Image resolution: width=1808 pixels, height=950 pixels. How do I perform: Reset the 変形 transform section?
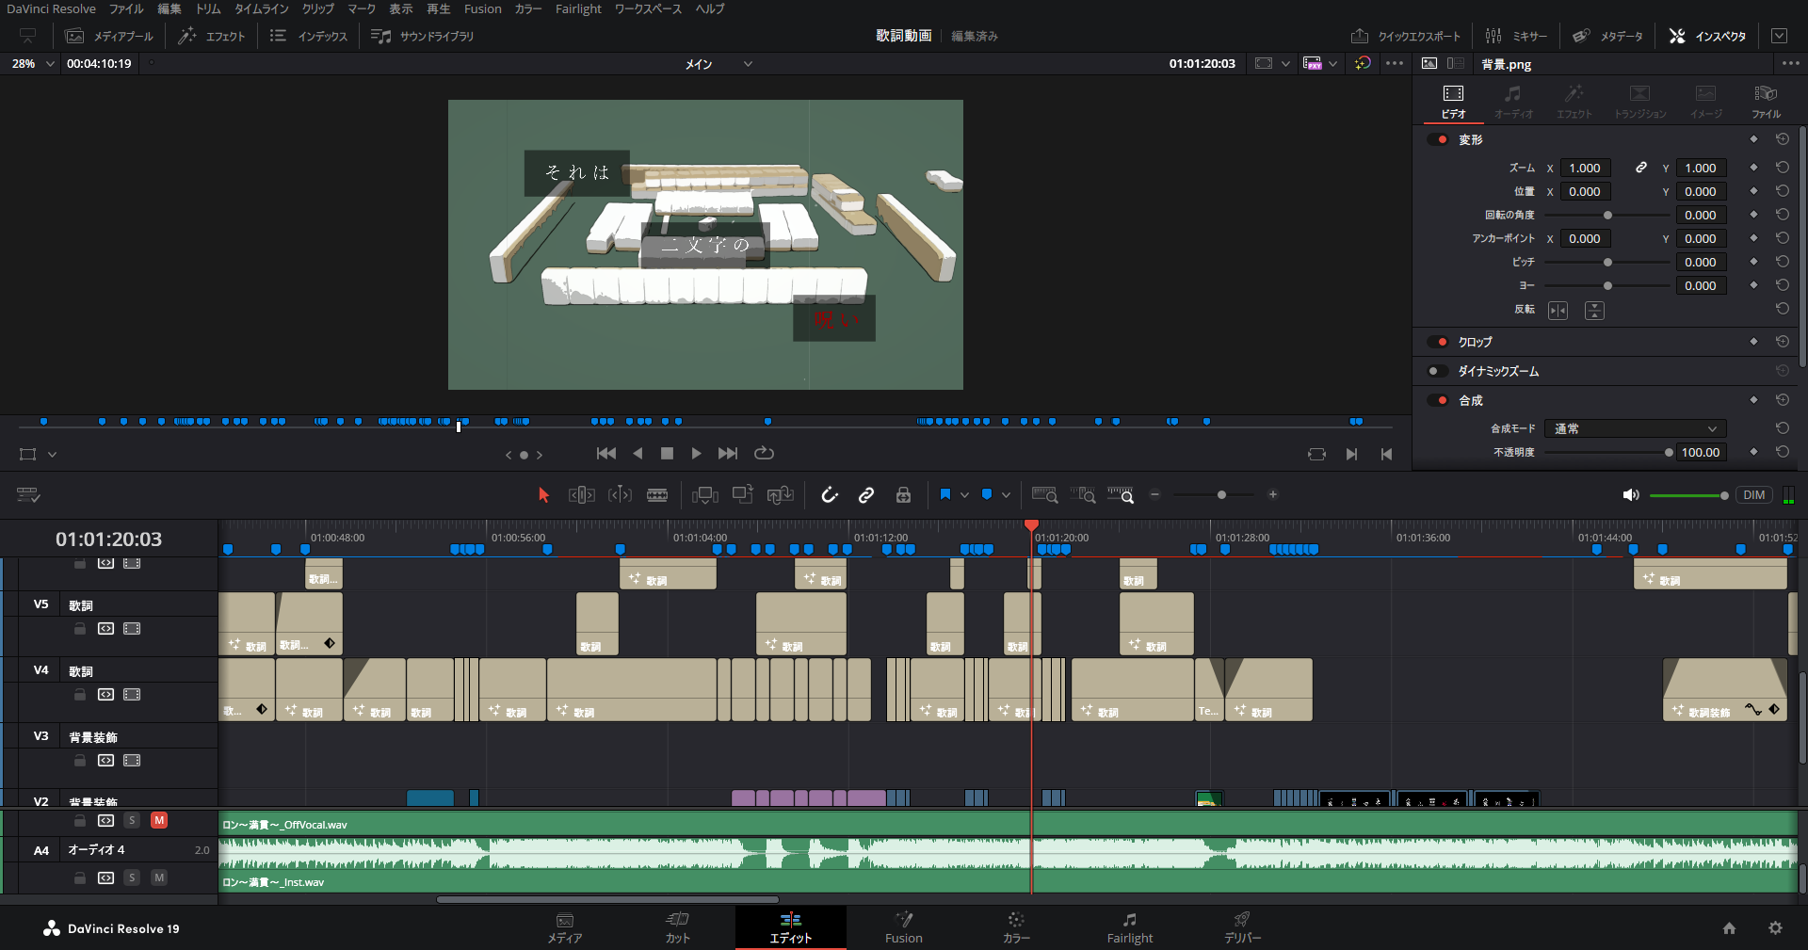(x=1782, y=139)
